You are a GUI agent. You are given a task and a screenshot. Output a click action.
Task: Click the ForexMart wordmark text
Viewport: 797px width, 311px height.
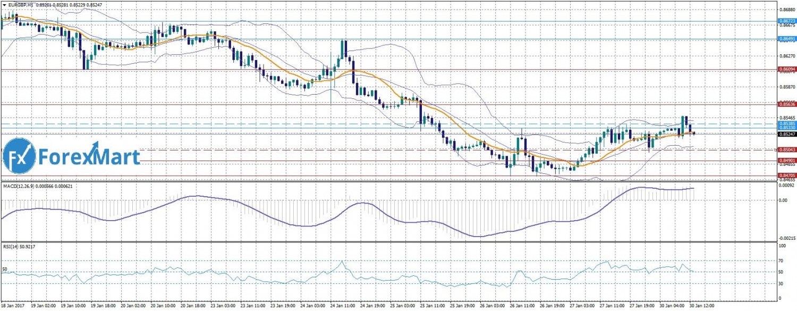tap(89, 157)
